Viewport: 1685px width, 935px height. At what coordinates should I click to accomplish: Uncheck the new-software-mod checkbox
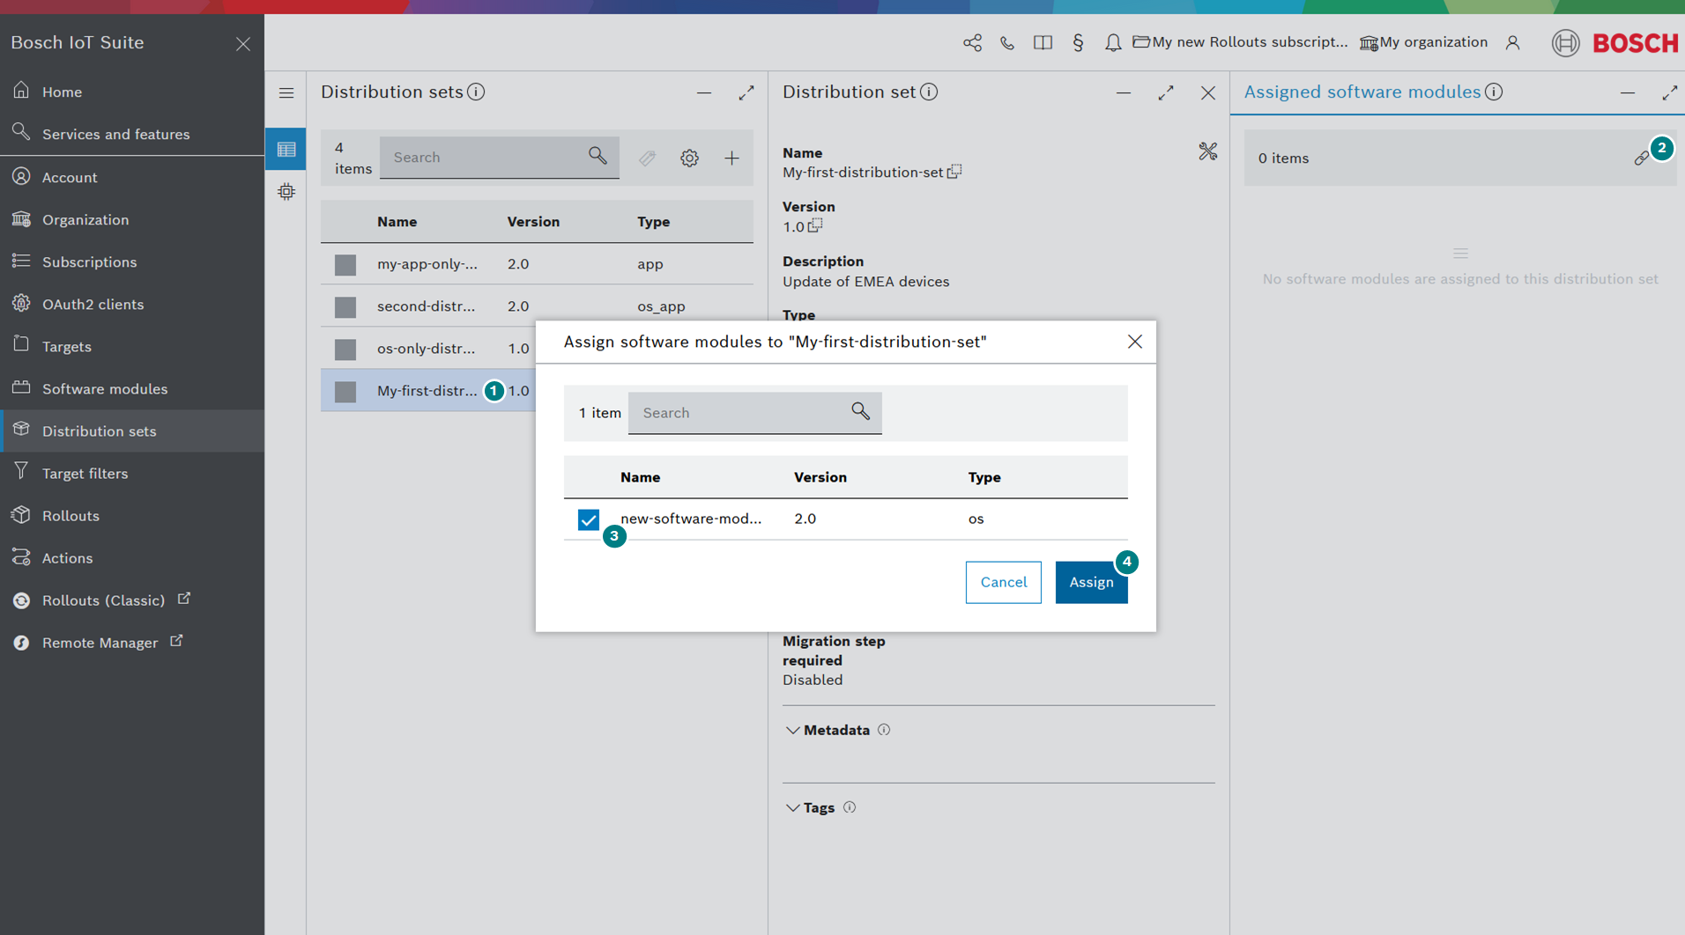click(x=588, y=519)
